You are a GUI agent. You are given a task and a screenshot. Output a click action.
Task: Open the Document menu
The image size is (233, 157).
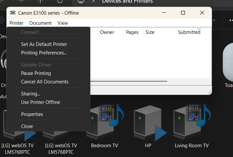tap(40, 23)
